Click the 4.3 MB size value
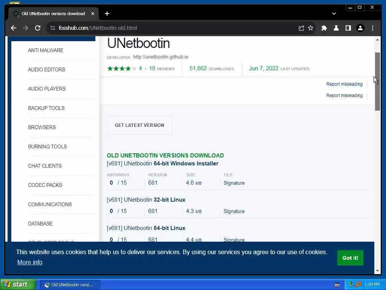This screenshot has width=386, height=290. pyautogui.click(x=194, y=211)
